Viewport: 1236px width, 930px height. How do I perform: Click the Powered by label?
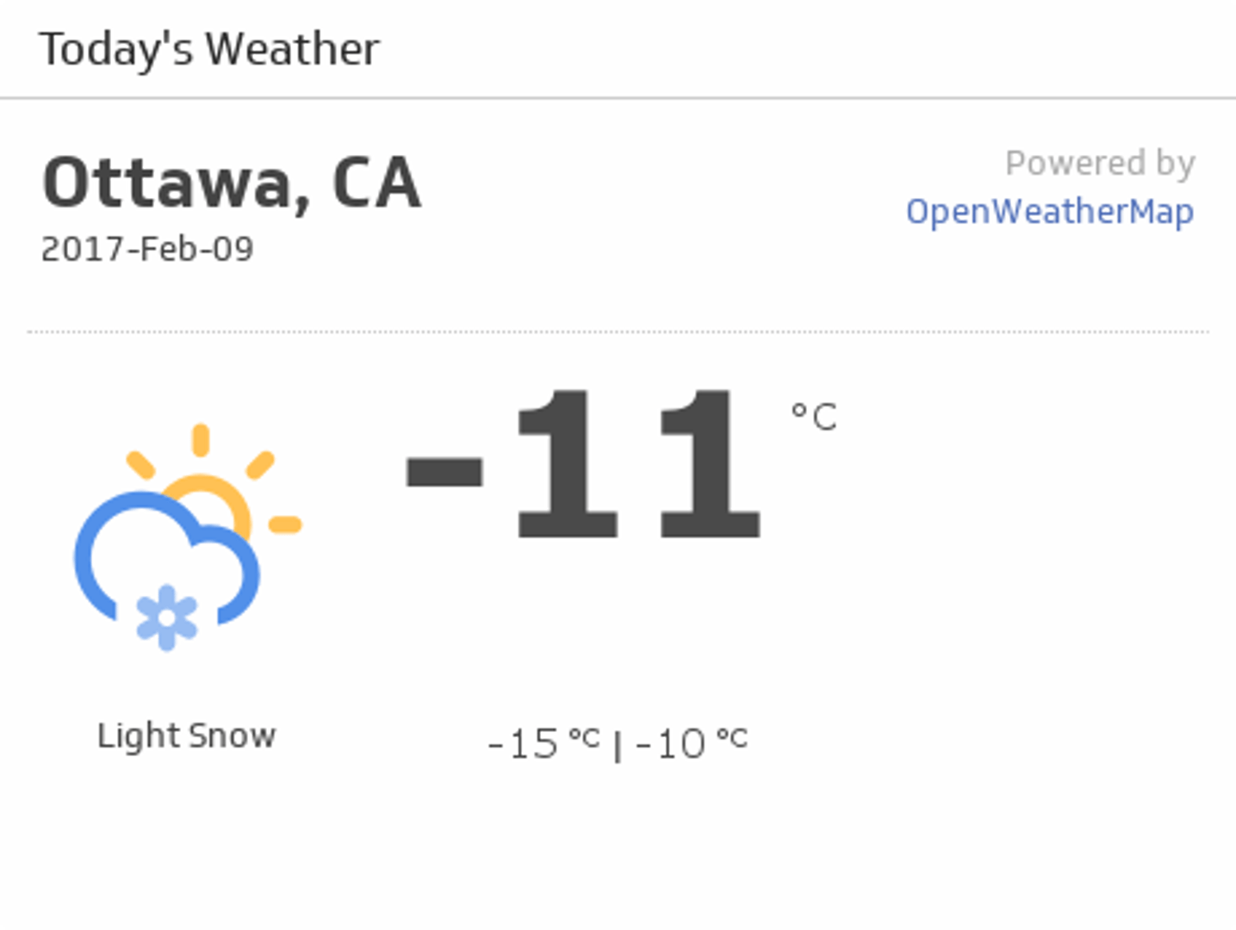click(x=1100, y=163)
